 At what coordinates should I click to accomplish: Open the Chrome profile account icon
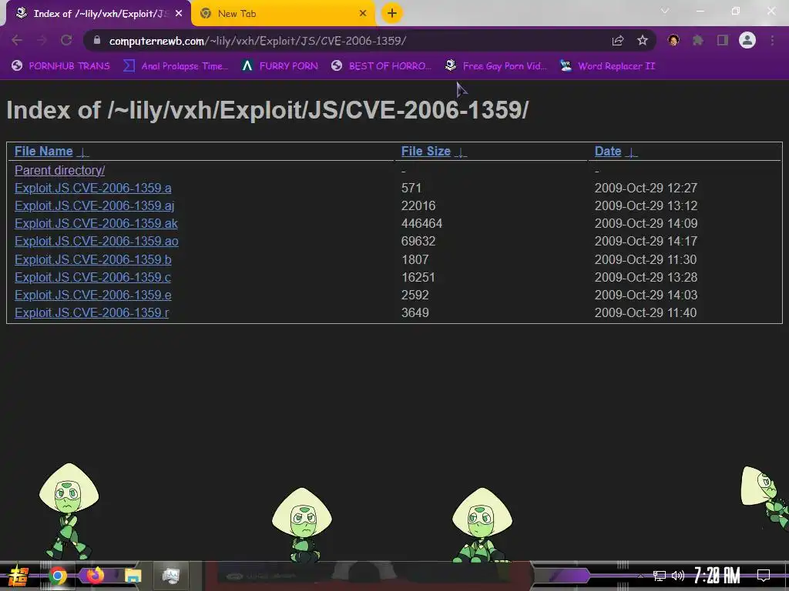tap(747, 40)
